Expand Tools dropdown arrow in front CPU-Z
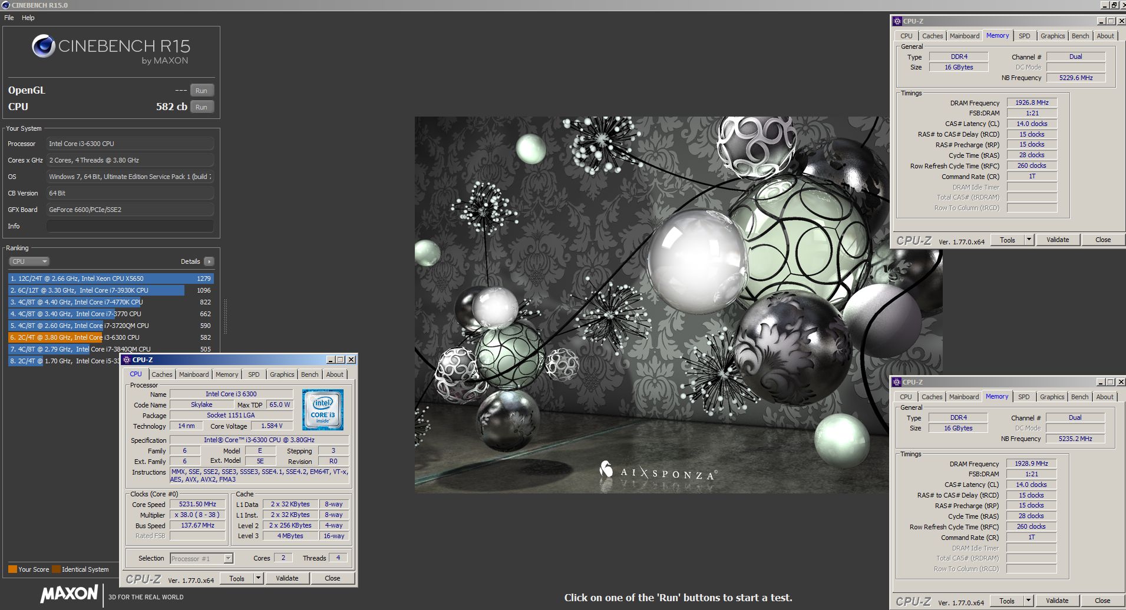 click(x=258, y=578)
